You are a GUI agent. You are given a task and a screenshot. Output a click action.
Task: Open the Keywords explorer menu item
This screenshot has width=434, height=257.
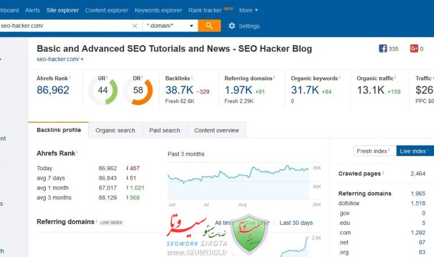[158, 10]
